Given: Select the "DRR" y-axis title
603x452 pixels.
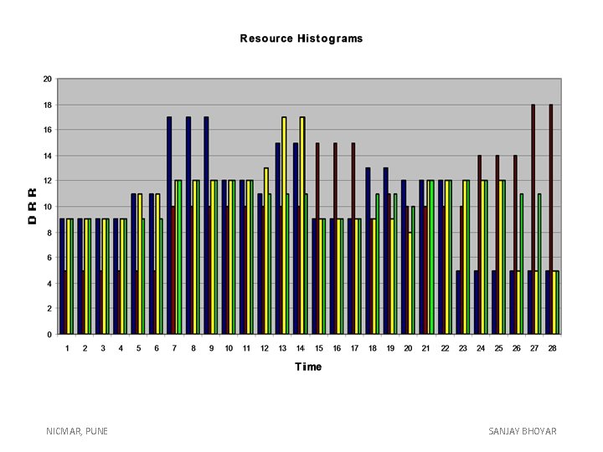Looking at the screenshot, I should coord(33,206).
